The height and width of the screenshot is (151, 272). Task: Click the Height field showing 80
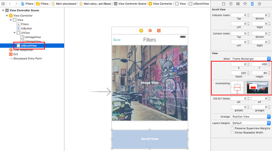coord(260,73)
